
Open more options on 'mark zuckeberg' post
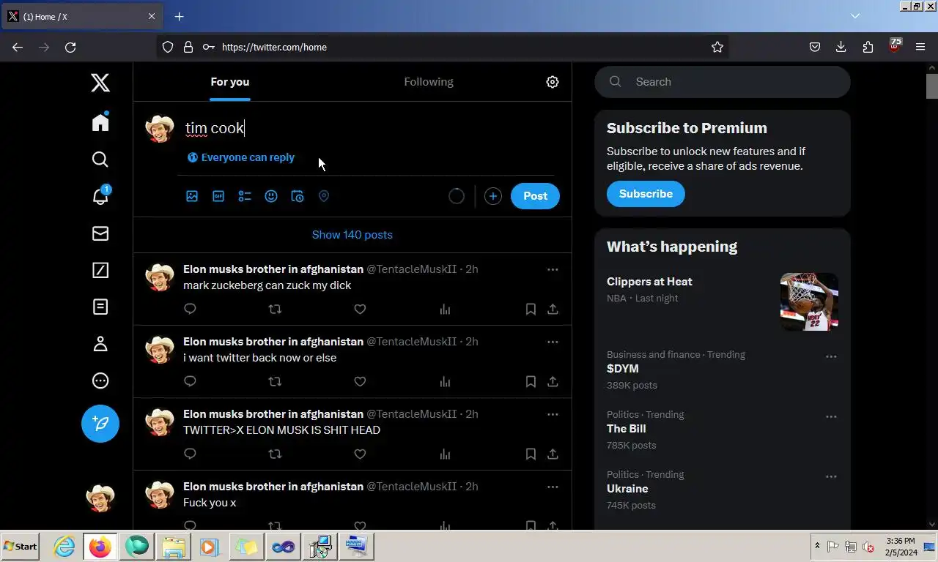click(x=553, y=269)
